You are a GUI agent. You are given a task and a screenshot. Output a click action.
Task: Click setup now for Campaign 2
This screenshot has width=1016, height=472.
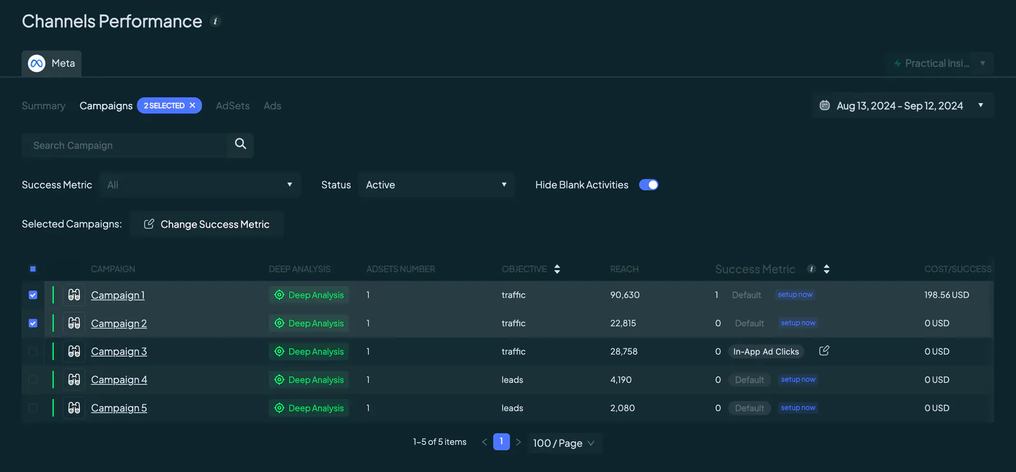coord(798,323)
